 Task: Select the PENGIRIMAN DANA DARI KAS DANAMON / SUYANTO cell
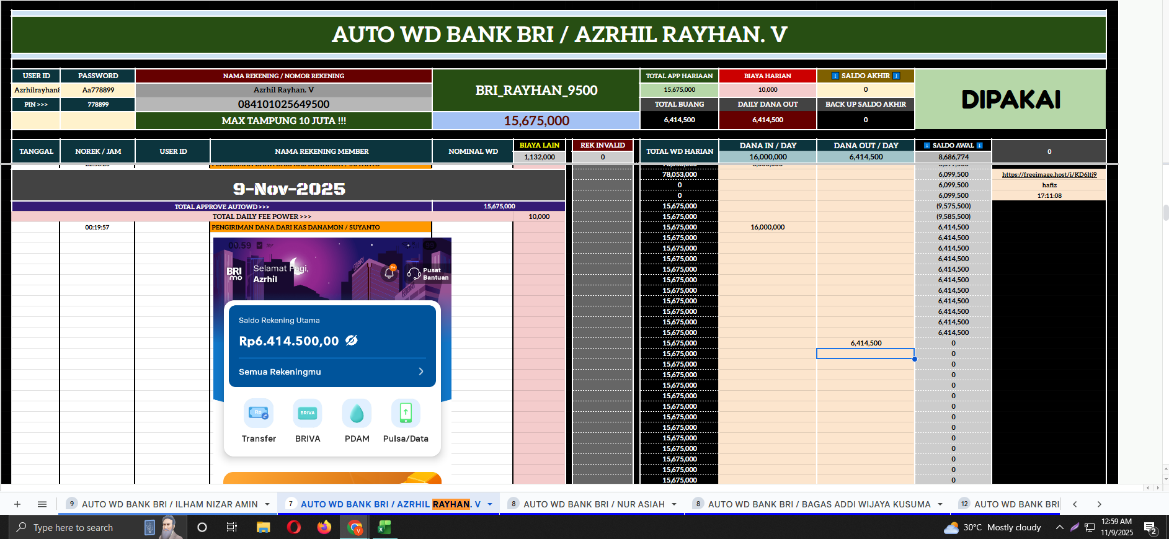tap(321, 228)
